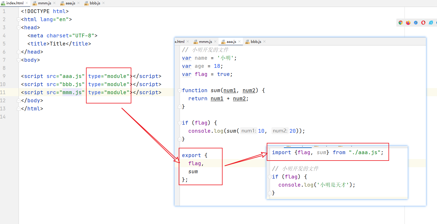The image size is (437, 224).
Task: Click src="mmm.js" attribute in script tag
Action: coord(66,92)
